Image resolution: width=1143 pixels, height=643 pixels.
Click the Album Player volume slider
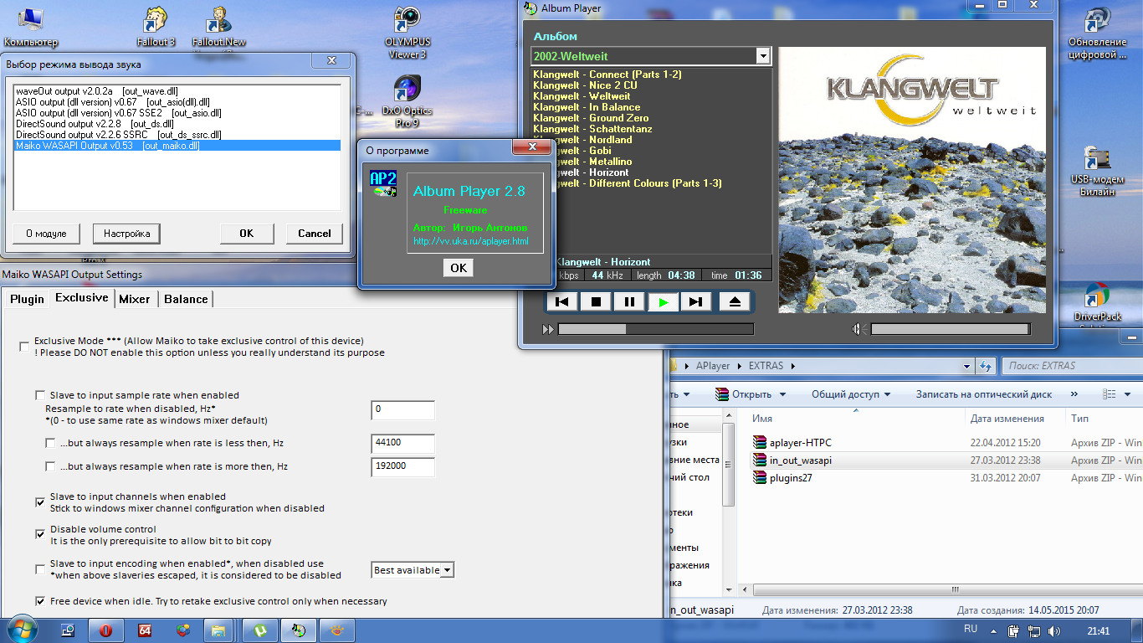pyautogui.click(x=951, y=329)
